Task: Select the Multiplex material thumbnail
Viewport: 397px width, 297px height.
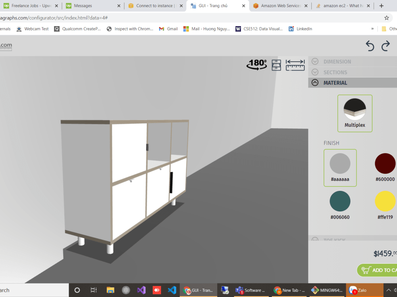Action: tap(355, 113)
